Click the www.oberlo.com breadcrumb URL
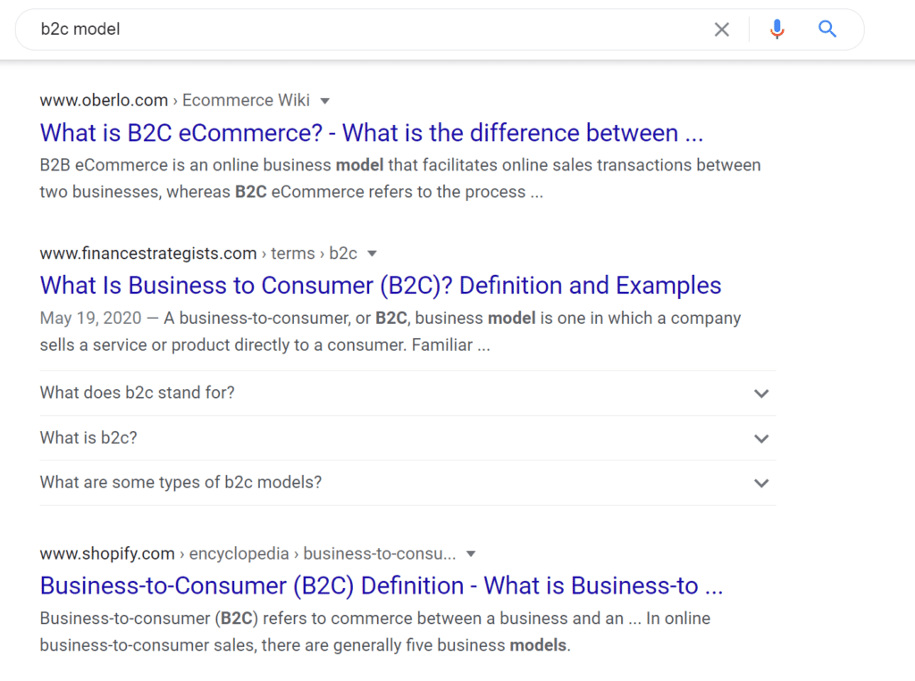The image size is (915, 681). tap(104, 100)
